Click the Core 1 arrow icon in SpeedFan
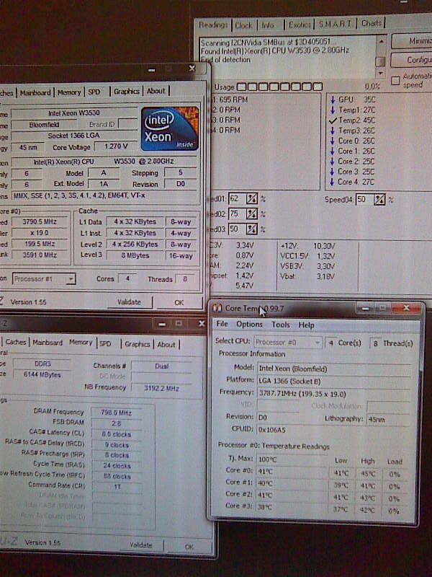Screen dimensions: 432x577 coord(333,151)
